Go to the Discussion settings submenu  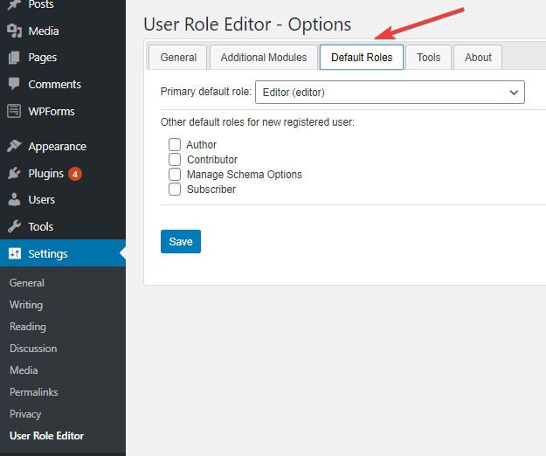tap(33, 349)
